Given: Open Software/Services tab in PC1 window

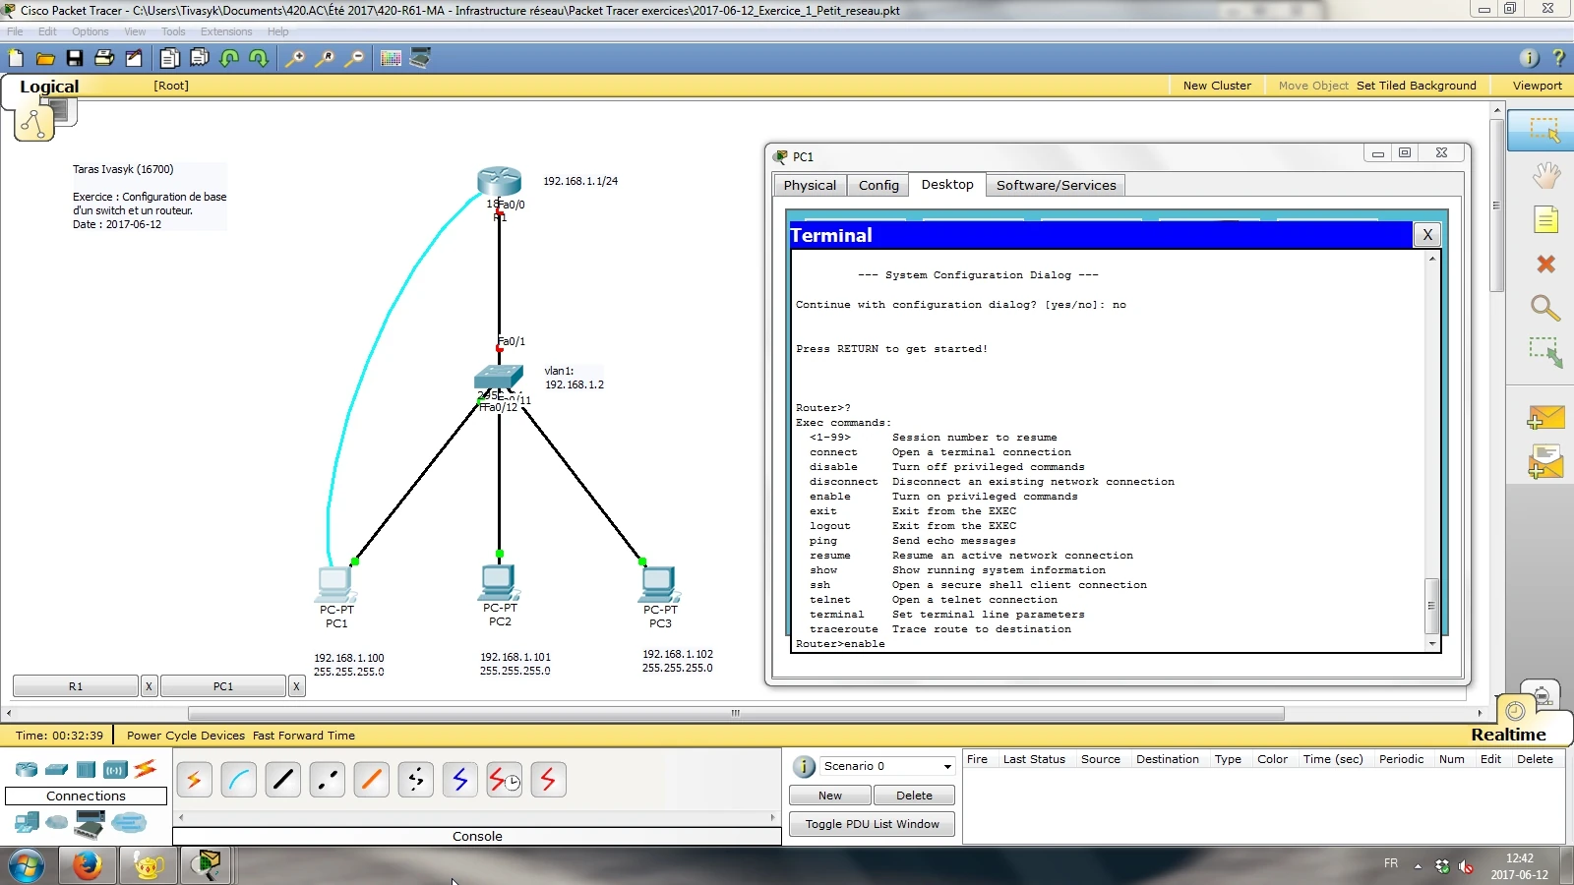Looking at the screenshot, I should (x=1056, y=185).
